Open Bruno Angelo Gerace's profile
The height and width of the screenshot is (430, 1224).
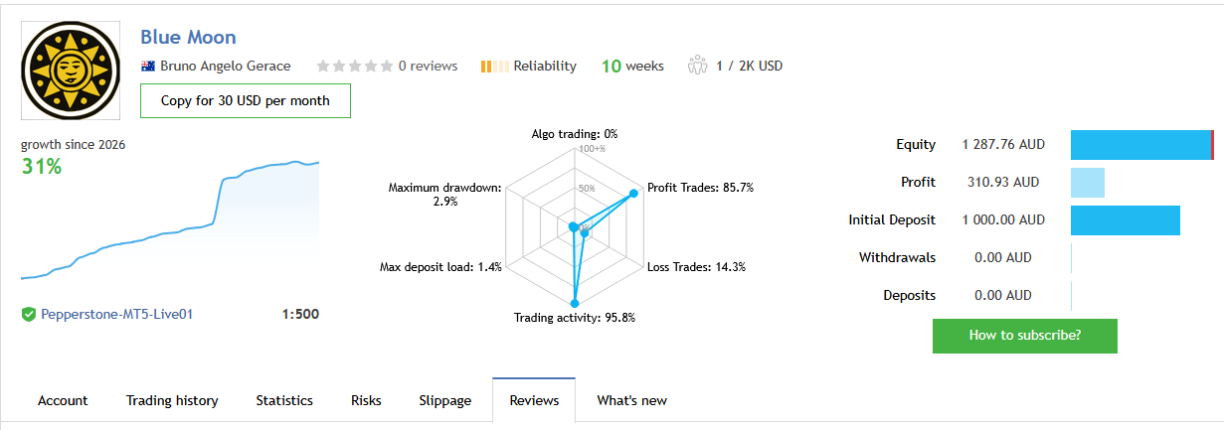tap(225, 67)
